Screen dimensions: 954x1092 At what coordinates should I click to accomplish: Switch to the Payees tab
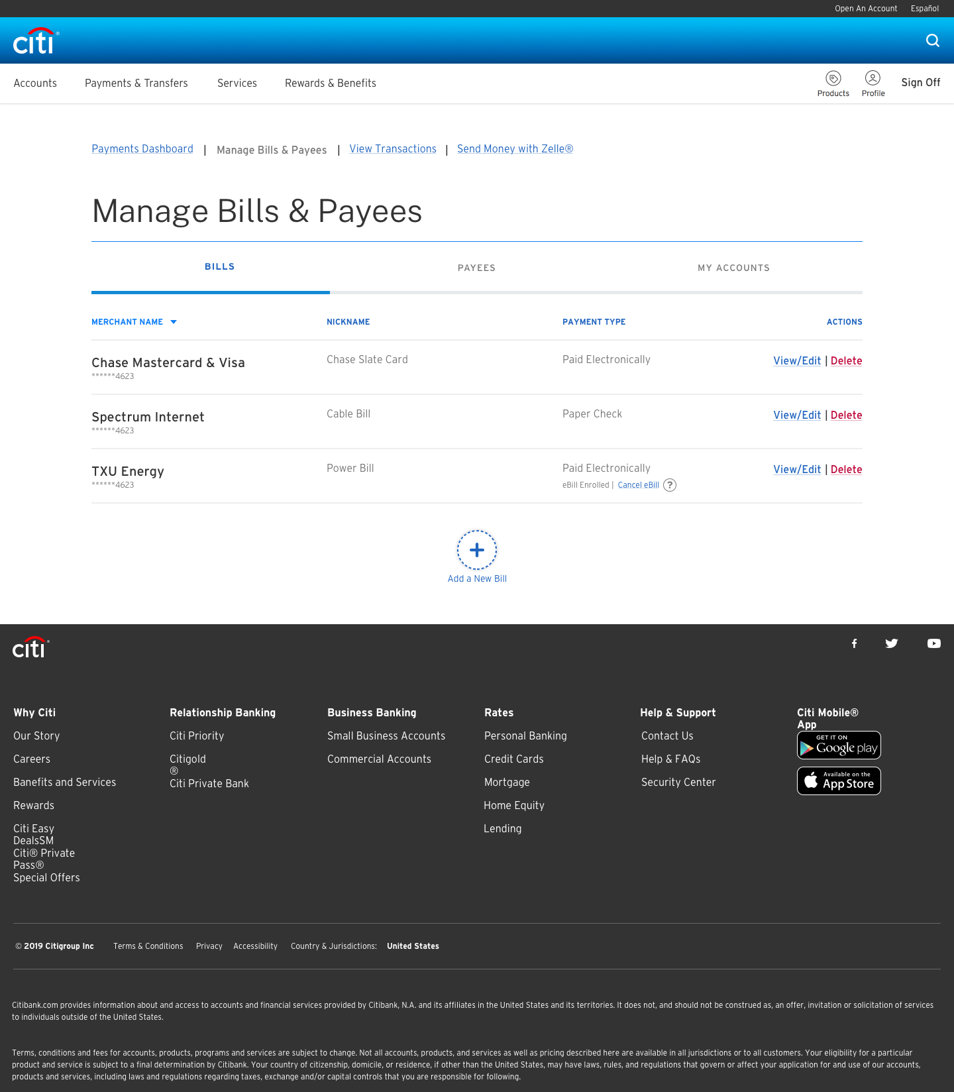click(x=477, y=268)
